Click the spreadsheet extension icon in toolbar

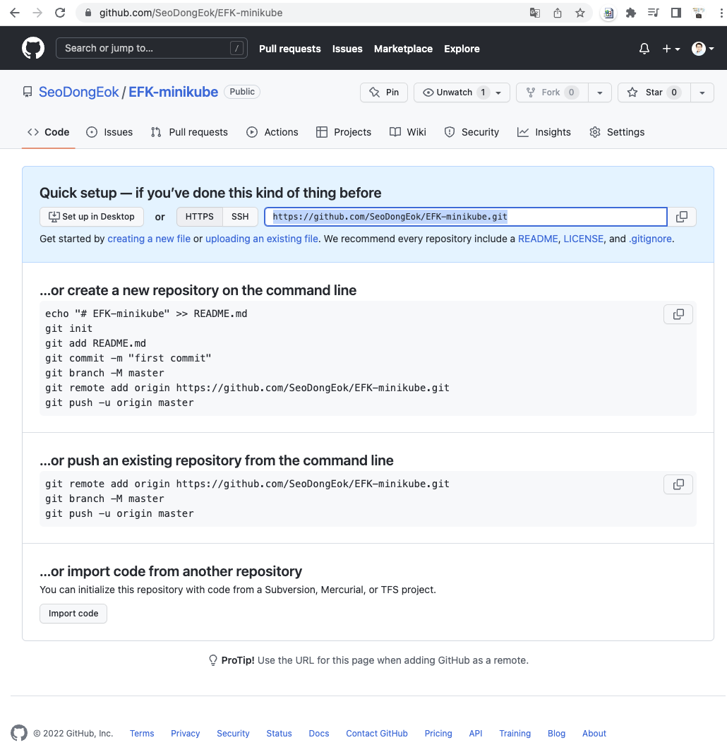click(608, 13)
